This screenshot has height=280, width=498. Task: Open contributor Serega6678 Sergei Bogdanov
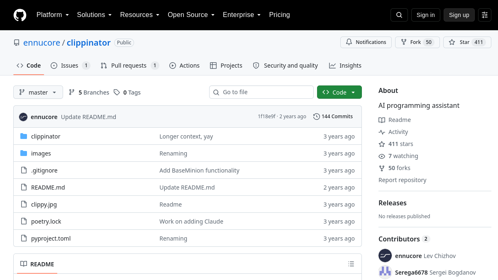pos(435,273)
